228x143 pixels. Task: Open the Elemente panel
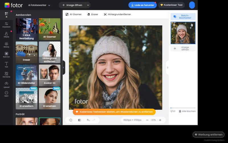tap(6, 75)
